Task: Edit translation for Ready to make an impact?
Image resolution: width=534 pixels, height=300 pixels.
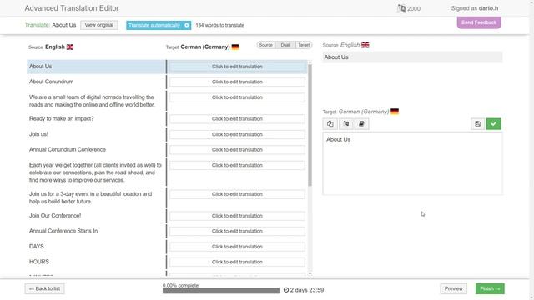Action: tap(237, 118)
